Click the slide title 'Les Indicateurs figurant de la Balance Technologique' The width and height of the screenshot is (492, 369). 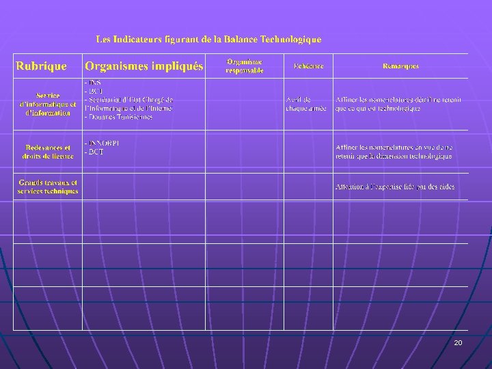[x=208, y=40]
